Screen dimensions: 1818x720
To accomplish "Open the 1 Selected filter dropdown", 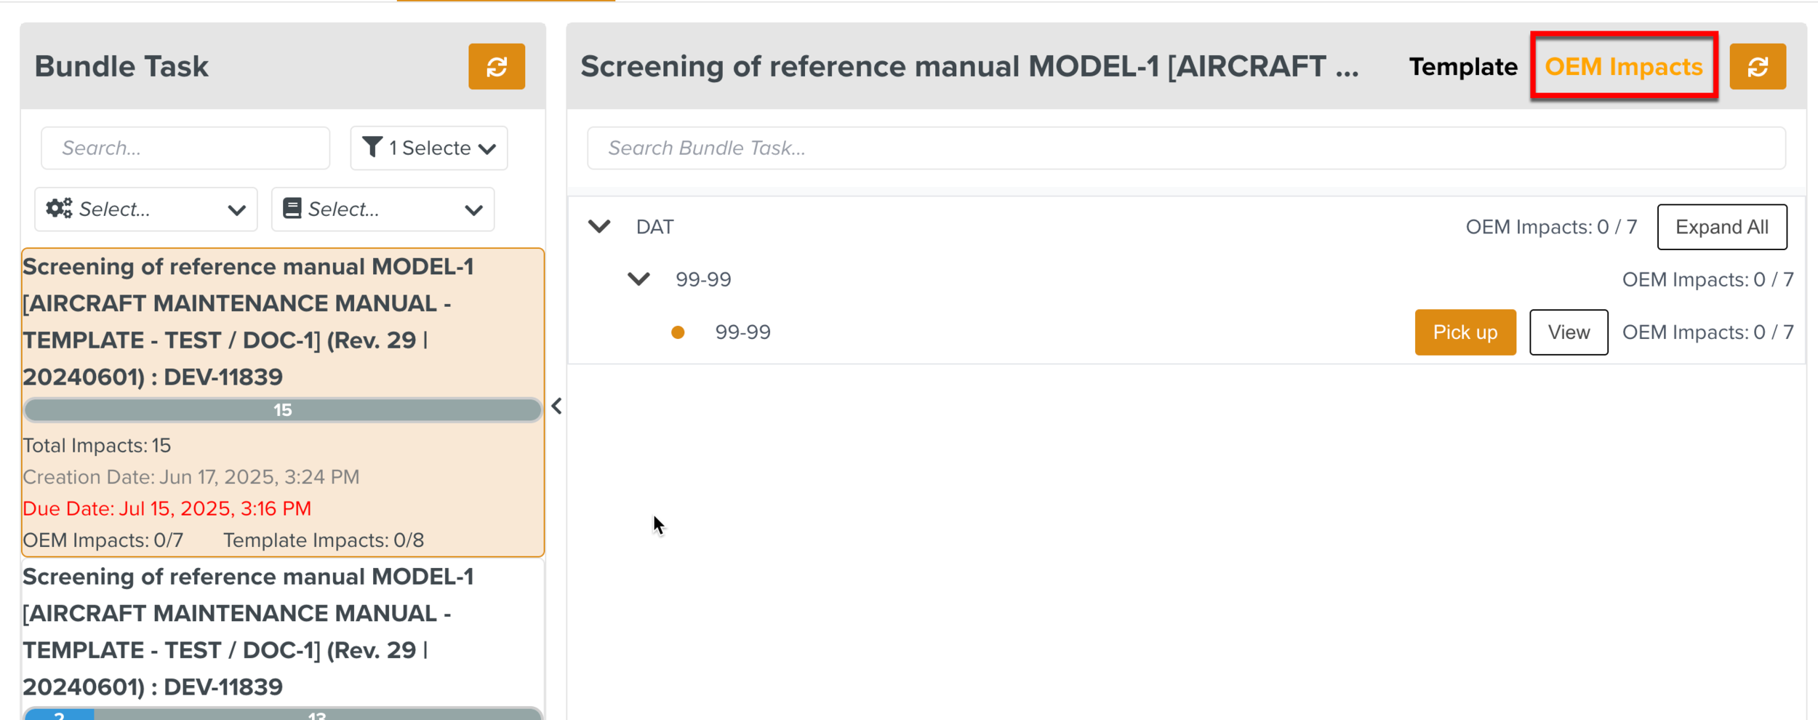I will pos(429,148).
